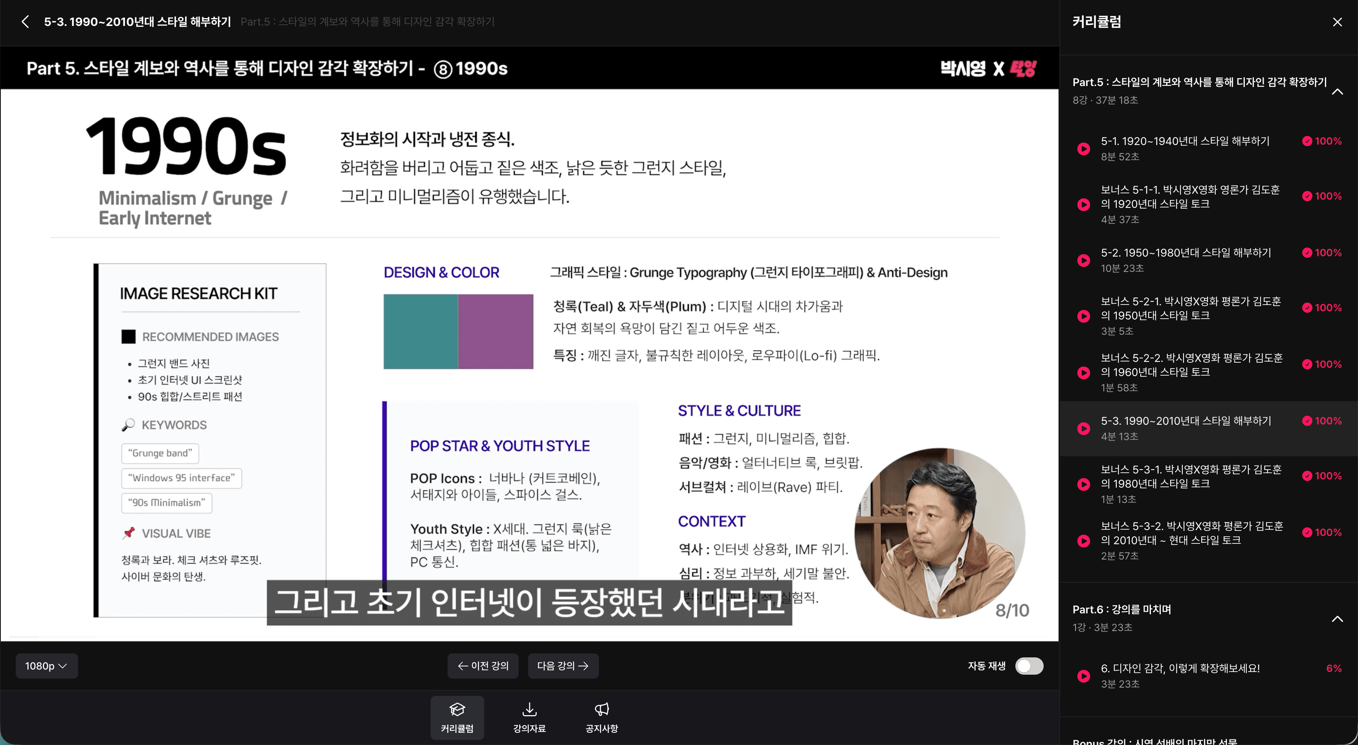
Task: Click the 1분 58초 duration text
Action: pyautogui.click(x=1119, y=387)
